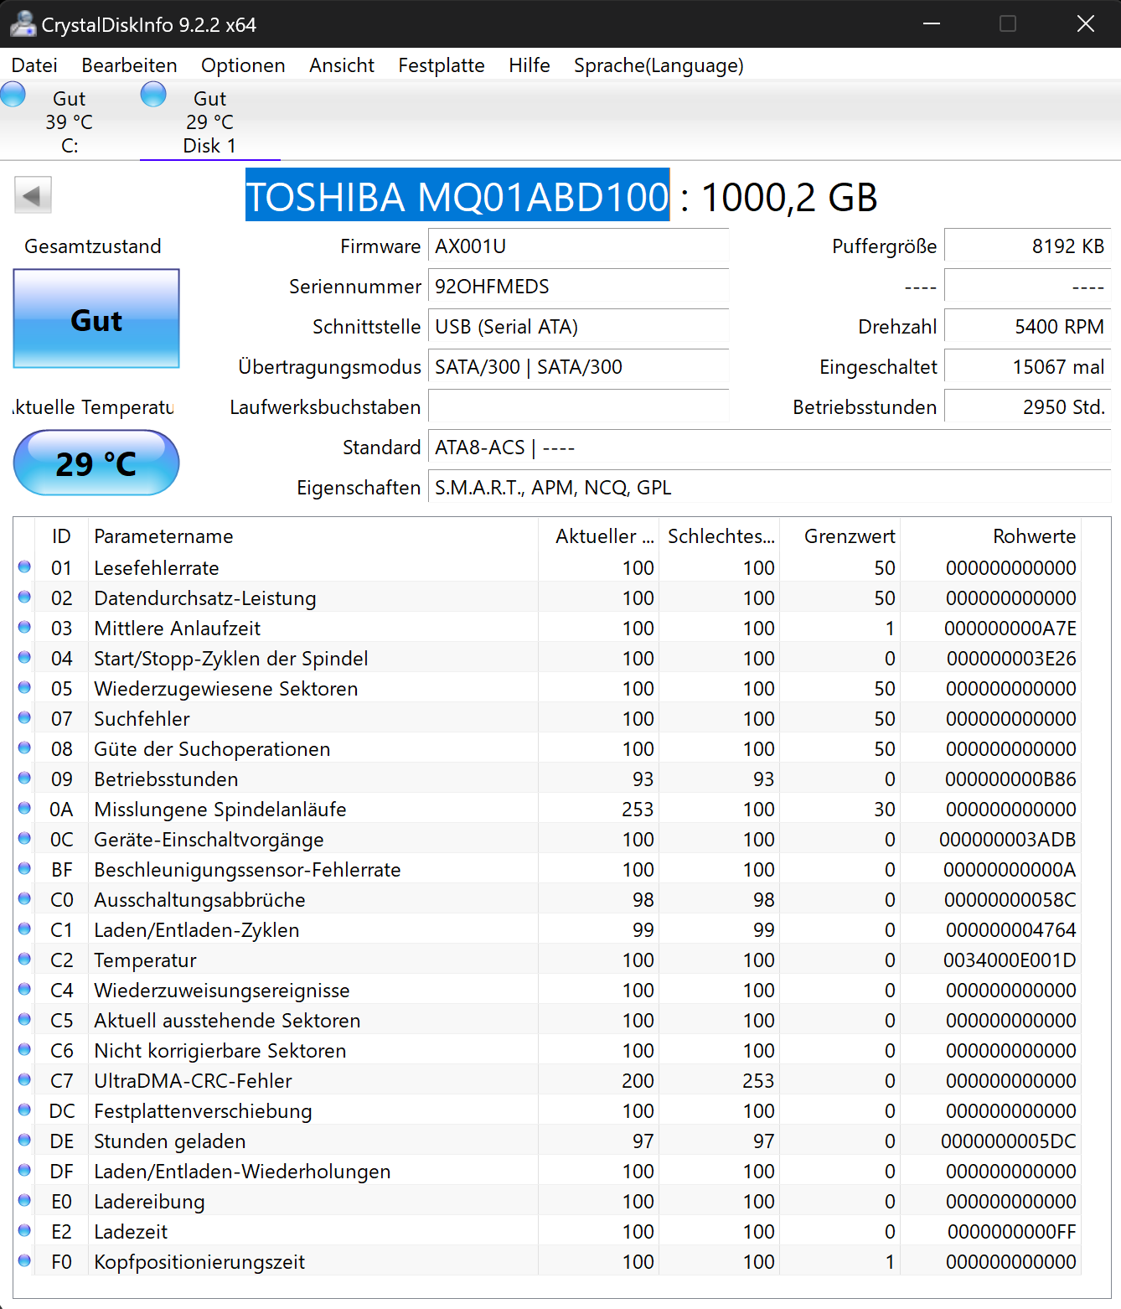Click the status dot for Festplattenverschiebung
Screen dimensions: 1121x1309
coord(24,1110)
